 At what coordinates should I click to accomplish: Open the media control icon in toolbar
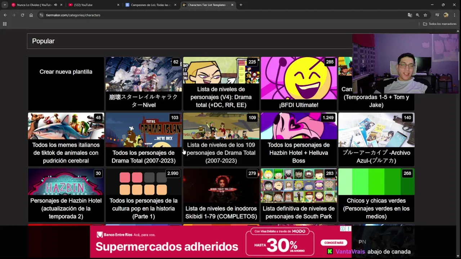[437, 15]
